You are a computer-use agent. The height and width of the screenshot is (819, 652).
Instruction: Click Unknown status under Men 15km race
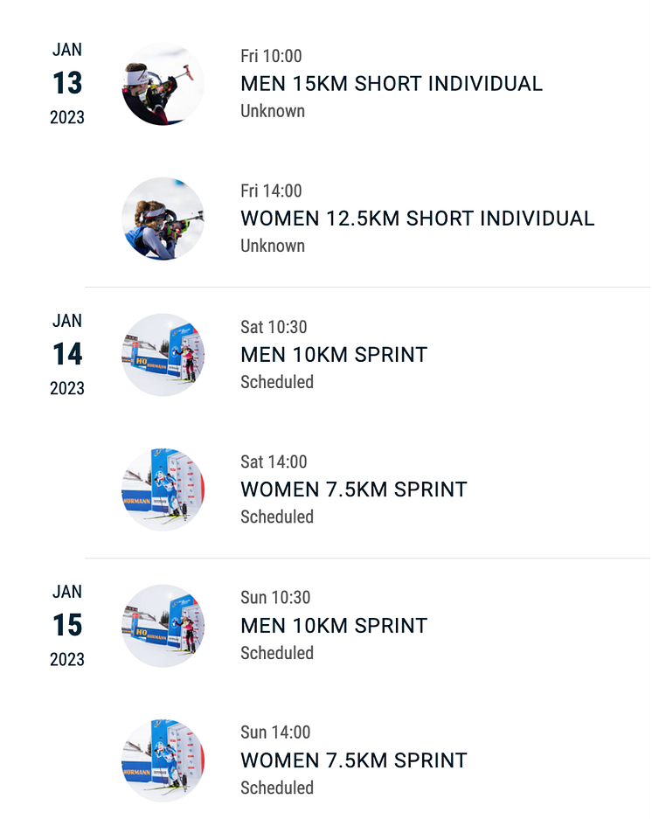point(273,111)
